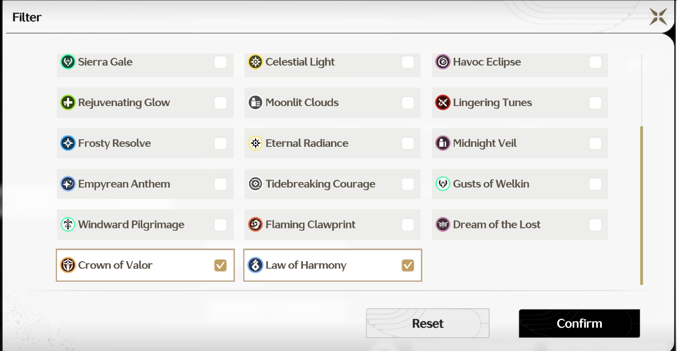This screenshot has width=677, height=351.
Task: Click the Havoc Eclipse spiral icon
Action: tap(443, 62)
